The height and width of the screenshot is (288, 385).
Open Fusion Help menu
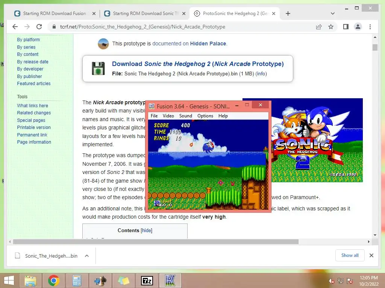click(223, 116)
